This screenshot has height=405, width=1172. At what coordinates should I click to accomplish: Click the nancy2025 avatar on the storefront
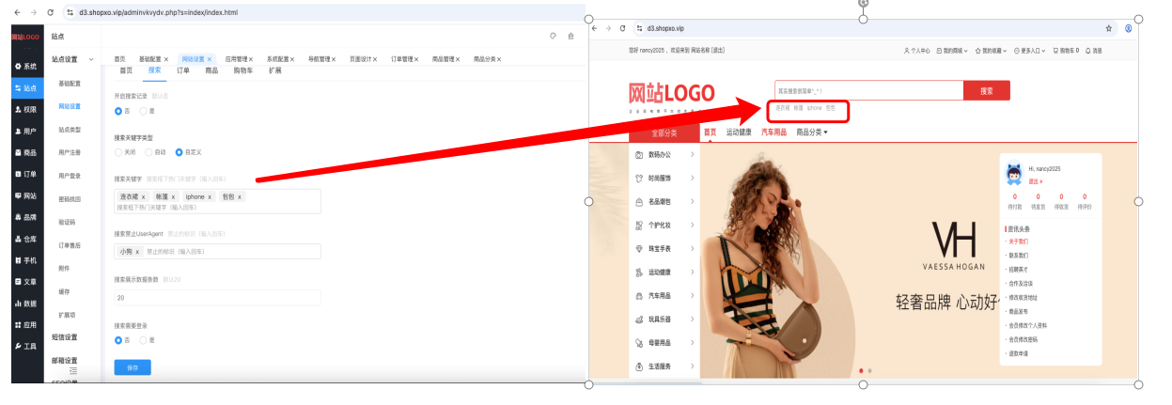click(x=1014, y=174)
